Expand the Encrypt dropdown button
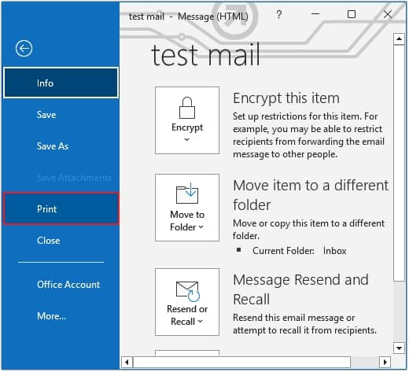409x372 pixels. pyautogui.click(x=187, y=120)
